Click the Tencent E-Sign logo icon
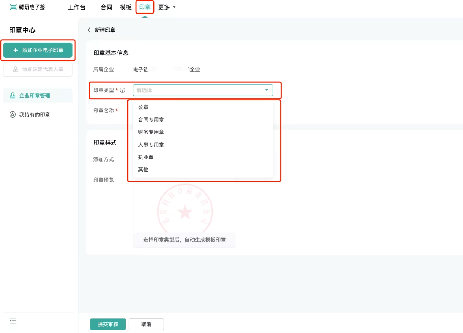463x333 pixels. pos(14,7)
